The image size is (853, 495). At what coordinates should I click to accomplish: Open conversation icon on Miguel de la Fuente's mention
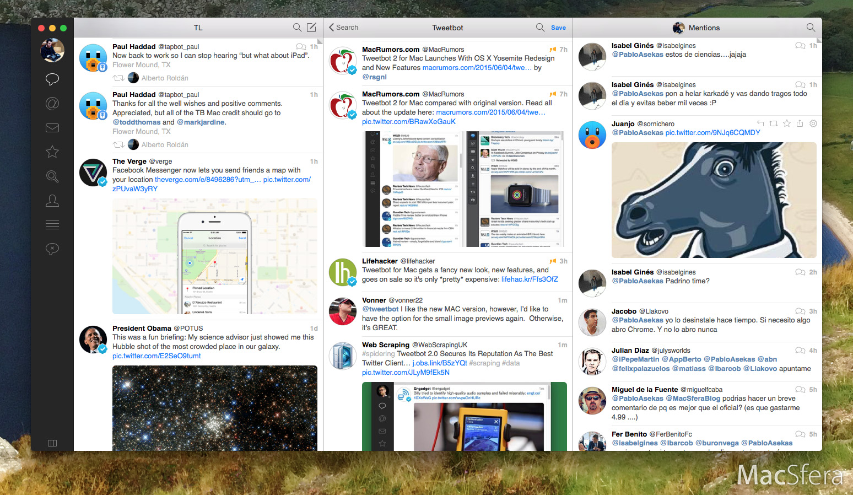pos(800,390)
